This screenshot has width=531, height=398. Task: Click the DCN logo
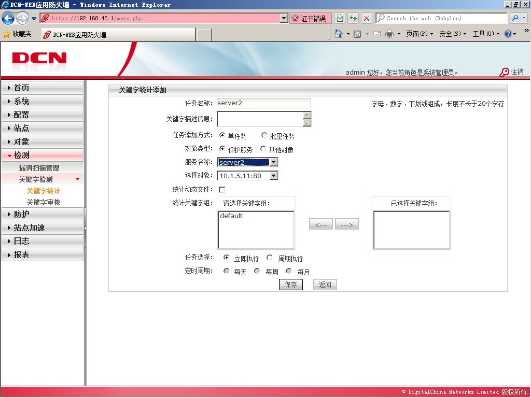39,58
